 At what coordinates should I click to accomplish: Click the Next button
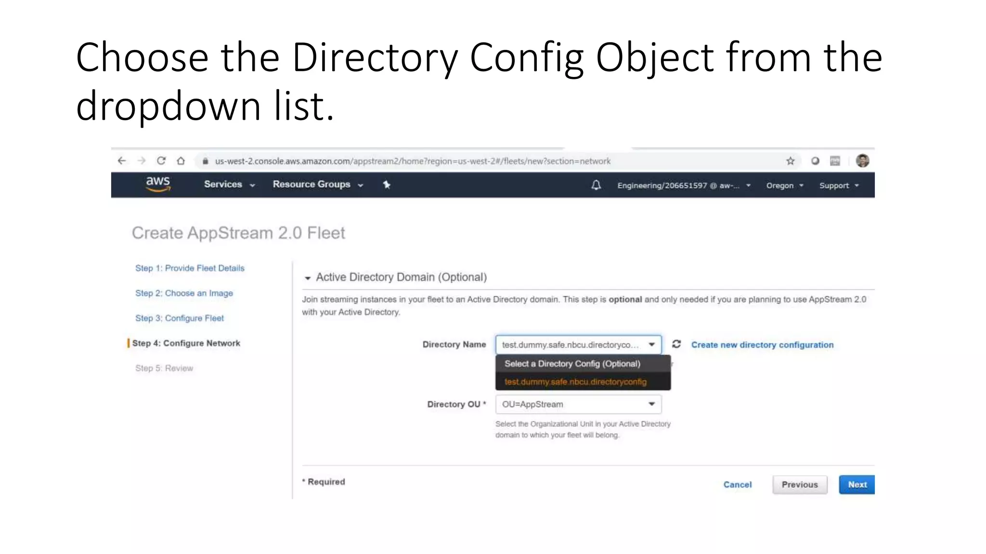coord(857,485)
